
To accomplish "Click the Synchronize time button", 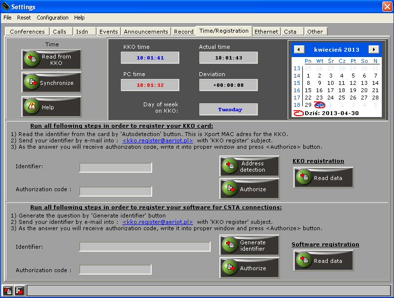I will (52, 82).
